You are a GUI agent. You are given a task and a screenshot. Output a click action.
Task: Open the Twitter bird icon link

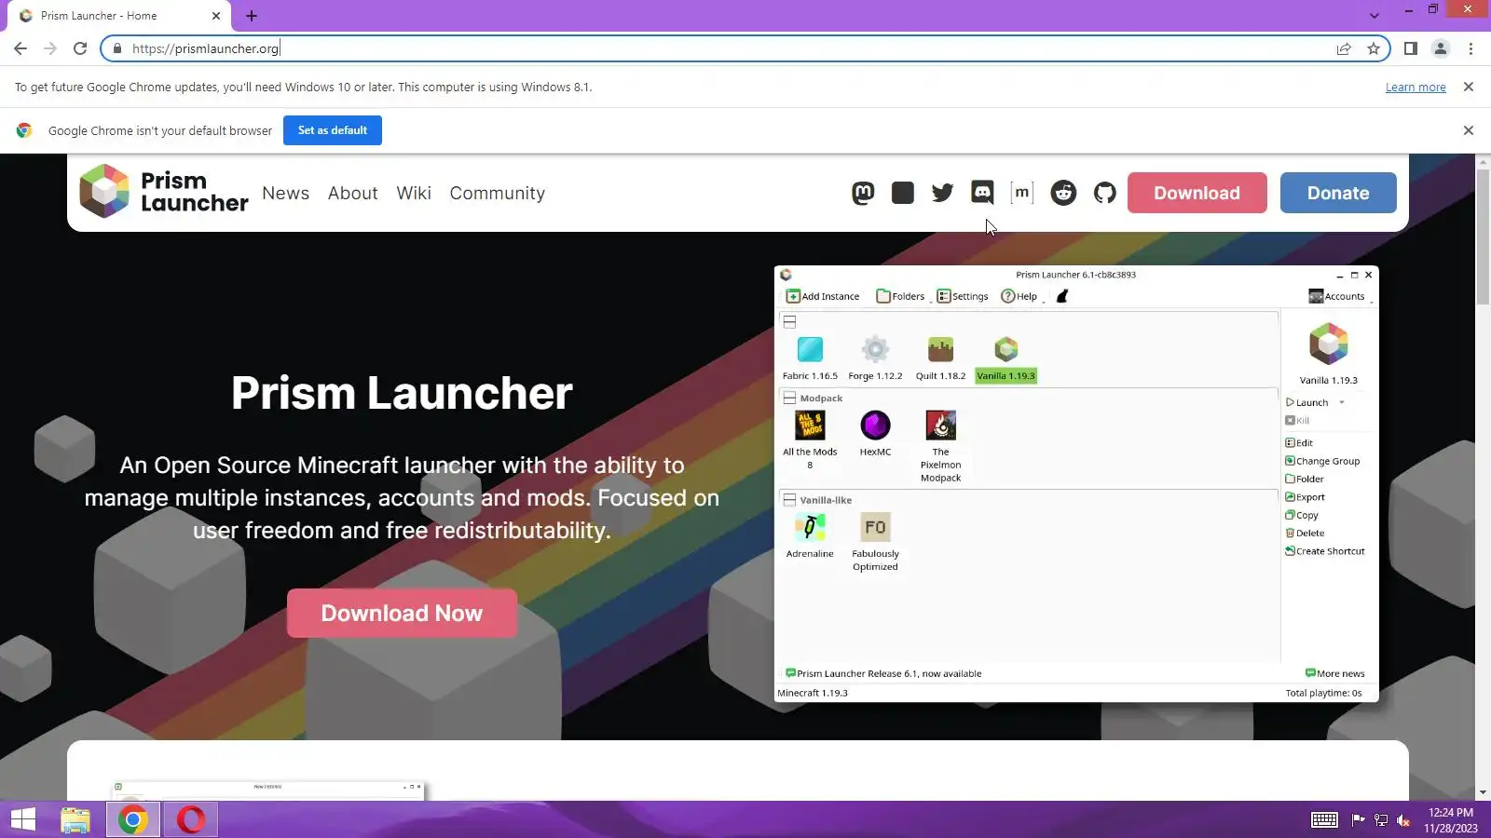click(942, 193)
